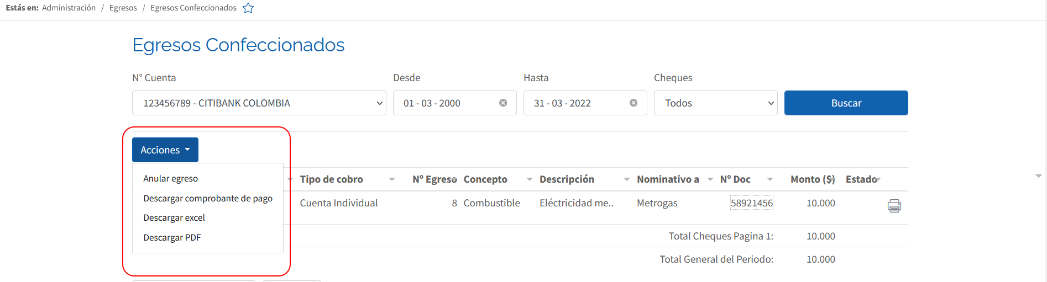Viewport: 1047px width, 282px height.
Task: Open the Descripción column filter arrow
Action: (626, 179)
